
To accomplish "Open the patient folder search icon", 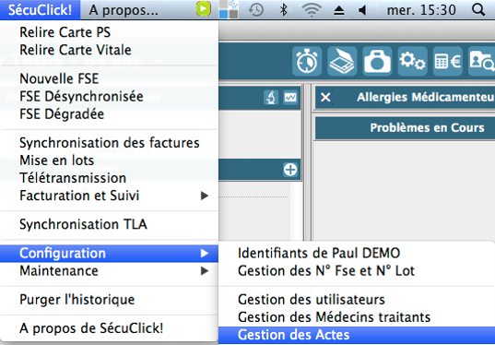I will point(482,61).
